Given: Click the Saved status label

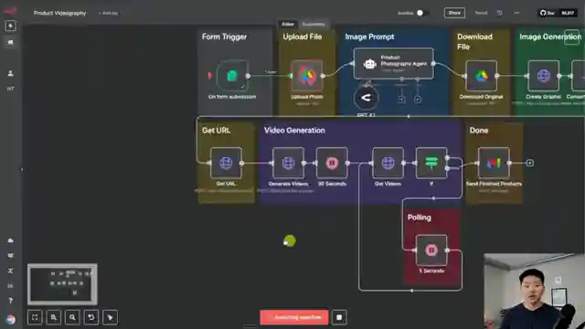Looking at the screenshot, I should point(481,13).
